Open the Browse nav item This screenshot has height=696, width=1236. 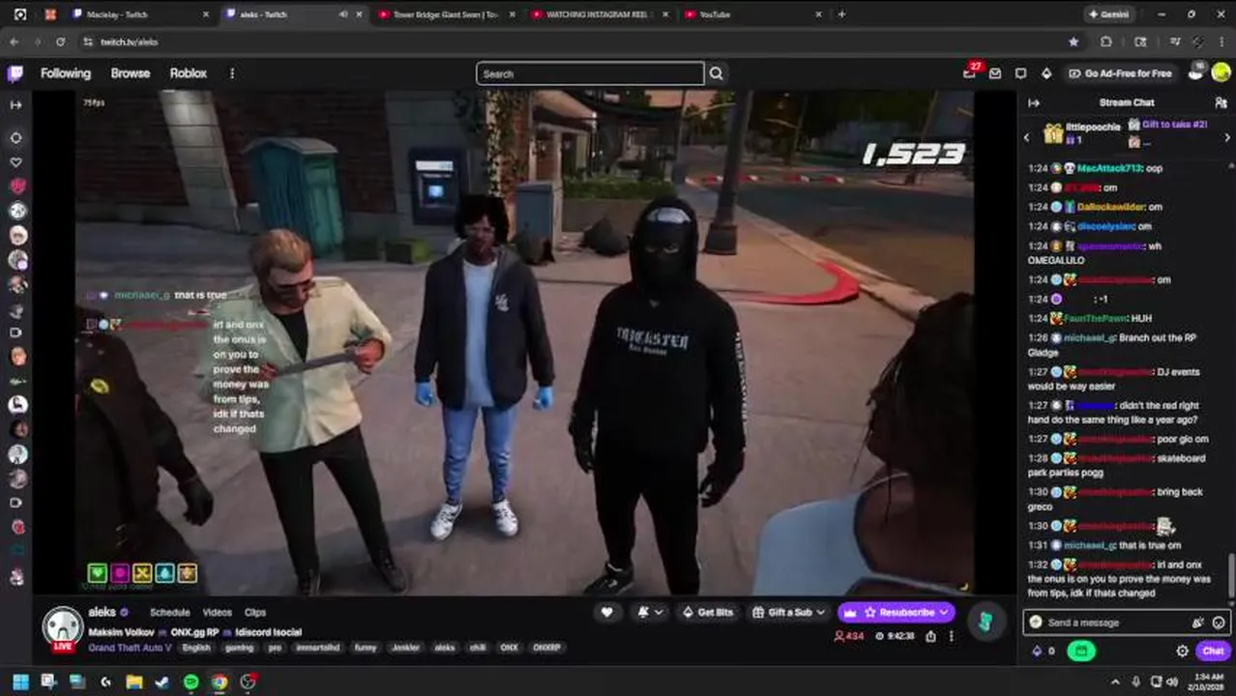click(x=131, y=73)
